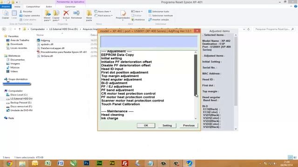Image resolution: width=298 pixels, height=167 pixels.
Task: Open Photoshop from the taskbar
Action: pyautogui.click(x=86, y=163)
